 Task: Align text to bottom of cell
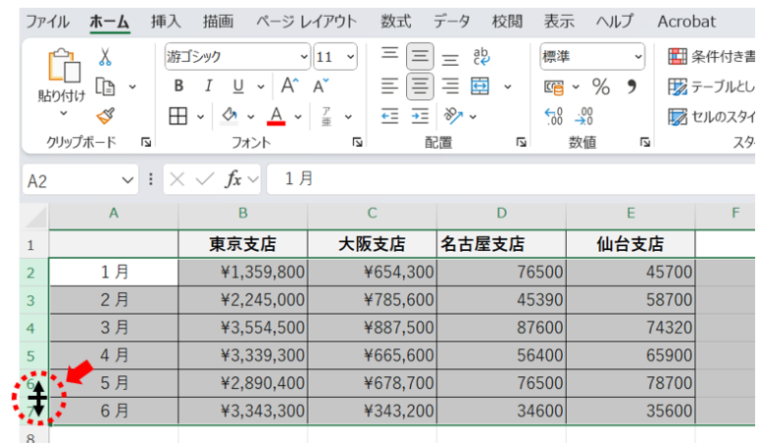tap(449, 59)
